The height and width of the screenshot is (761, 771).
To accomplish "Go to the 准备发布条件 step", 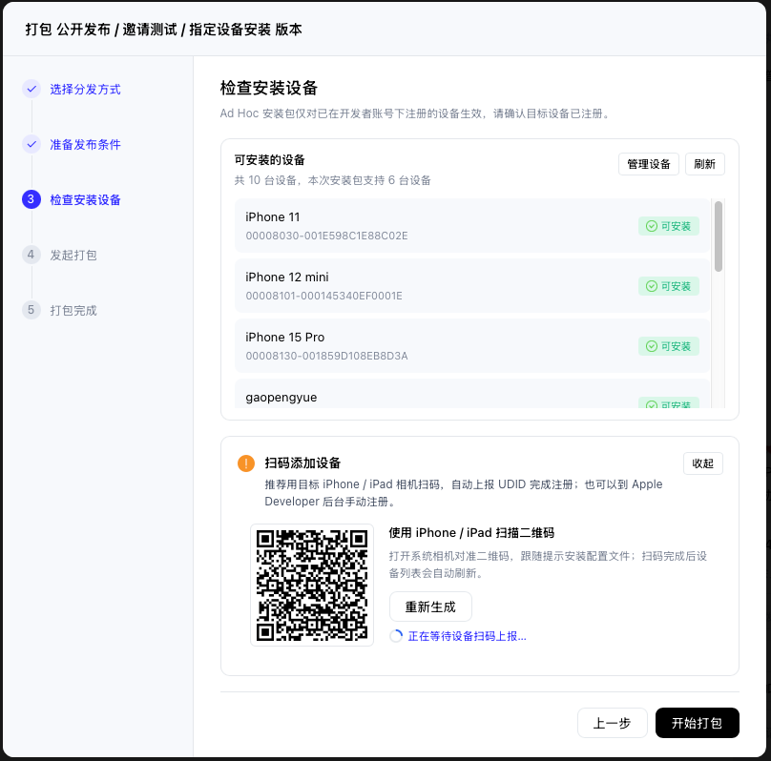I will (85, 144).
